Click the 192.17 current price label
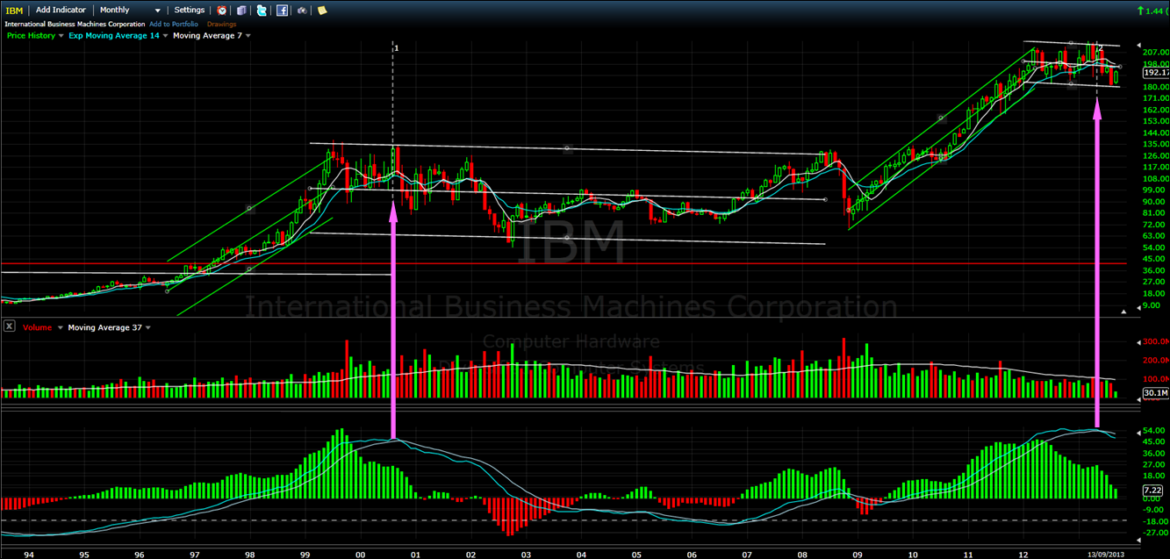 1156,73
